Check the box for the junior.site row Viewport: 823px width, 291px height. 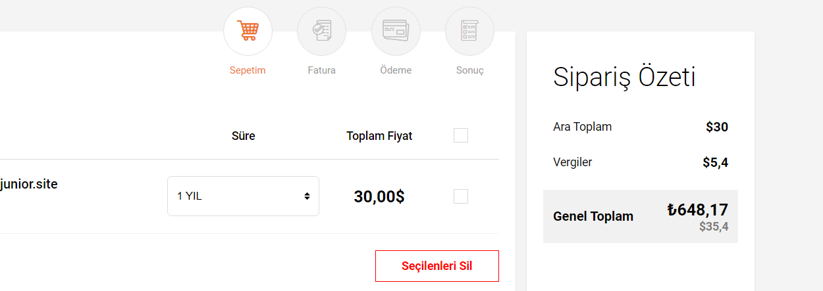(x=461, y=196)
